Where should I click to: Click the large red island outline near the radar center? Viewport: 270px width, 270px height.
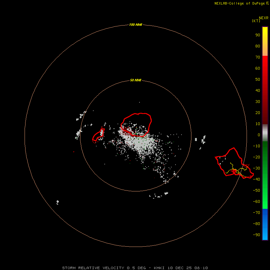tap(136, 125)
